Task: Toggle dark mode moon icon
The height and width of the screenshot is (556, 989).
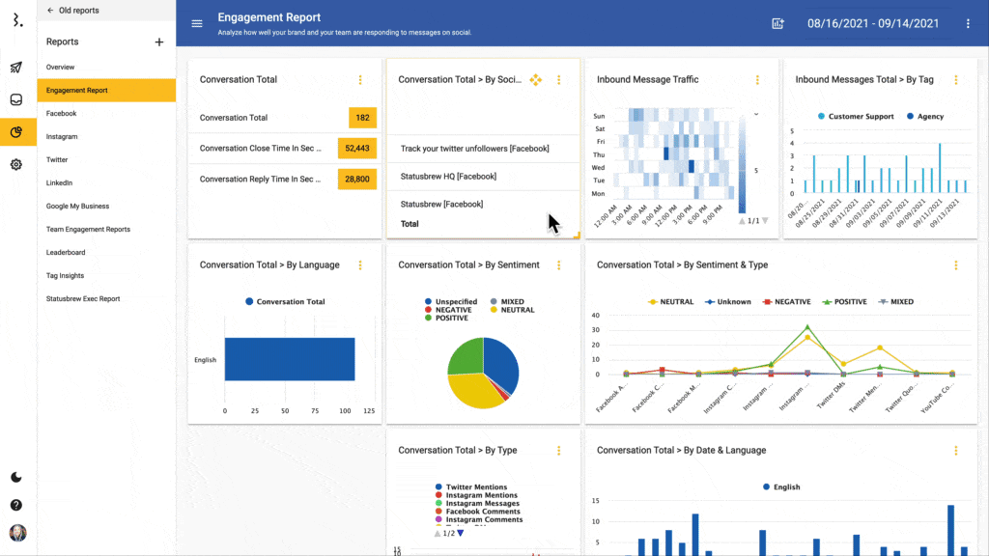Action: 16,477
